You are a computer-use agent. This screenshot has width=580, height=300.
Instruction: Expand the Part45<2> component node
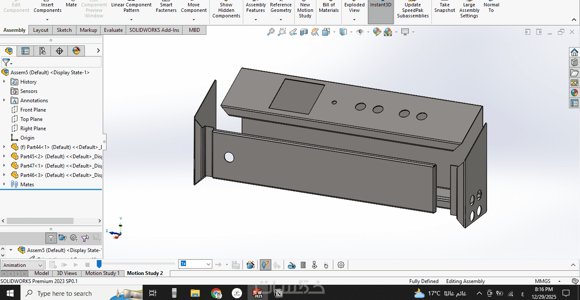[x=4, y=157]
